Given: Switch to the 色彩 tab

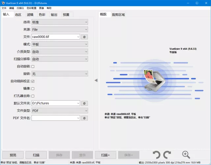Looking at the screenshot, I should pos(42,14).
